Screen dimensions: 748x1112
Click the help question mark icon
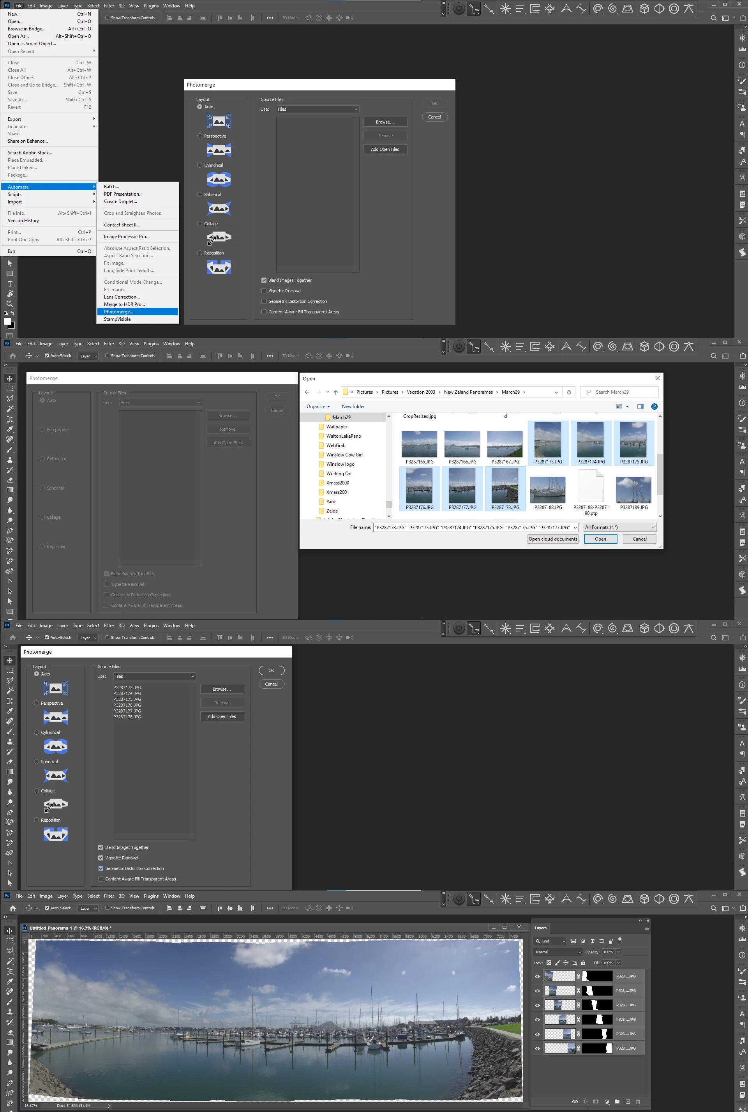(x=654, y=407)
